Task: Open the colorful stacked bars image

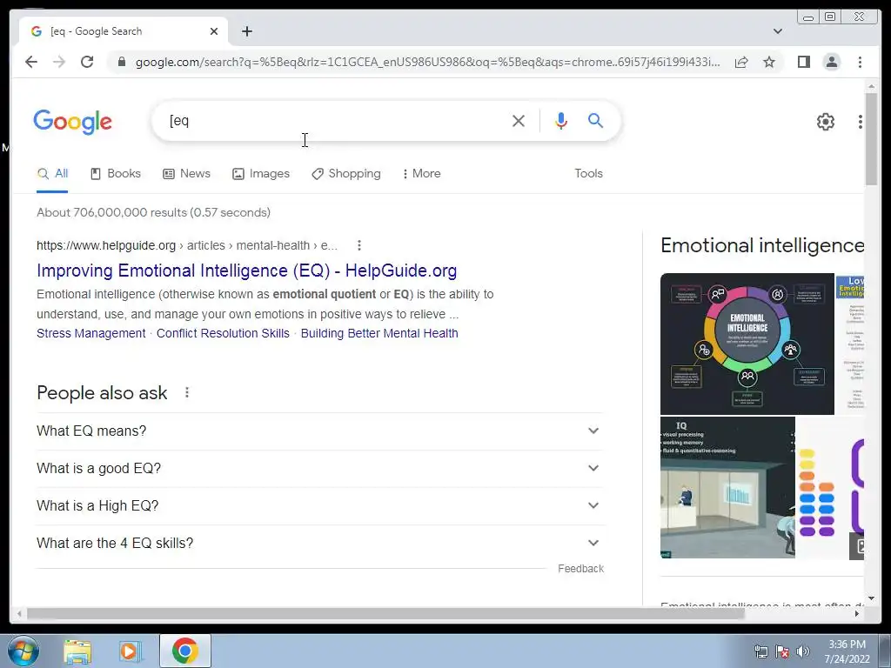Action: click(830, 489)
